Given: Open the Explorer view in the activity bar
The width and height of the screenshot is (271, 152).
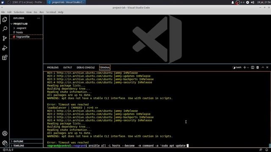Looking at the screenshot, I should click(x=5, y=19).
